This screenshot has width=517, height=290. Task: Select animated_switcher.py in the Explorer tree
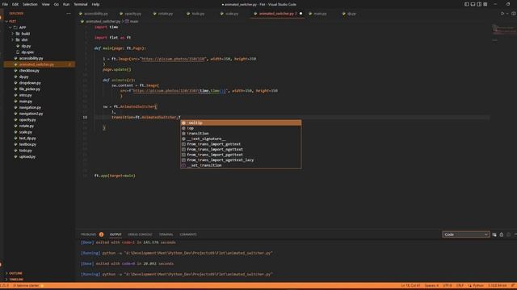[40, 64]
